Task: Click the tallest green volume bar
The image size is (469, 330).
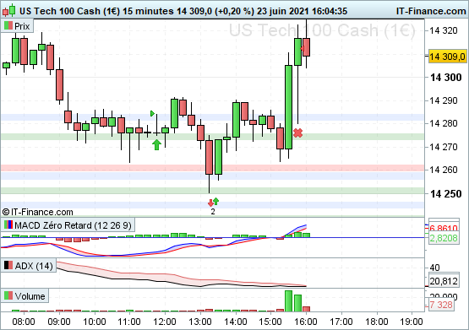Action: [288, 301]
